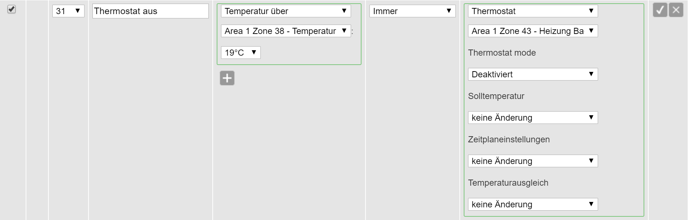Open the Temperaturausgleich 'keine Änderung' dropdown

pos(533,204)
